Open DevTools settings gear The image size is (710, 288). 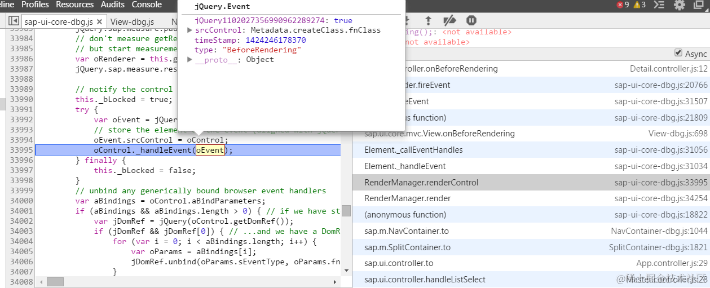(x=680, y=5)
